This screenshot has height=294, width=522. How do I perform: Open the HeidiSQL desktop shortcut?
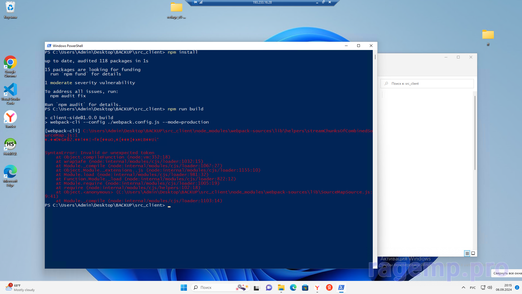pos(10,146)
